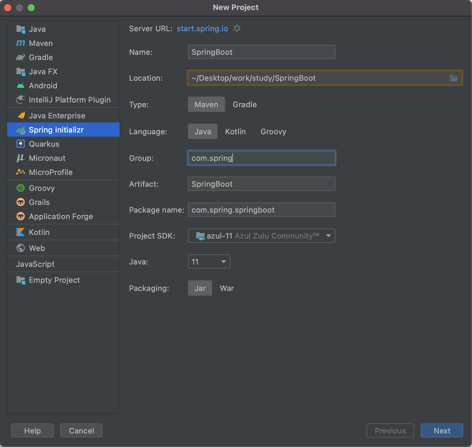Click the Web globe icon
The height and width of the screenshot is (447, 472).
tap(21, 248)
